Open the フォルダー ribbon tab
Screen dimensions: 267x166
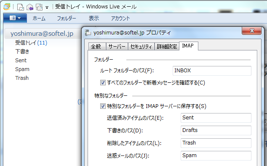pyautogui.click(x=67, y=18)
